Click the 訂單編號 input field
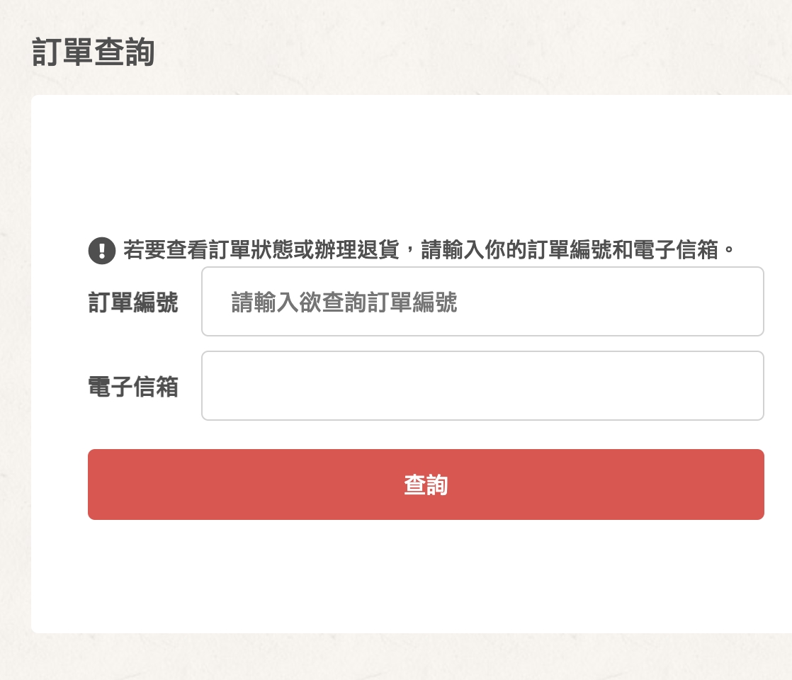Image resolution: width=792 pixels, height=680 pixels. coord(482,301)
